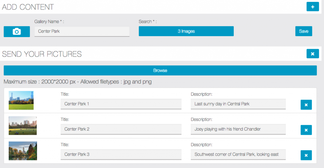Edit the Gallery Name field
Image resolution: width=324 pixels, height=168 pixels.
82,31
